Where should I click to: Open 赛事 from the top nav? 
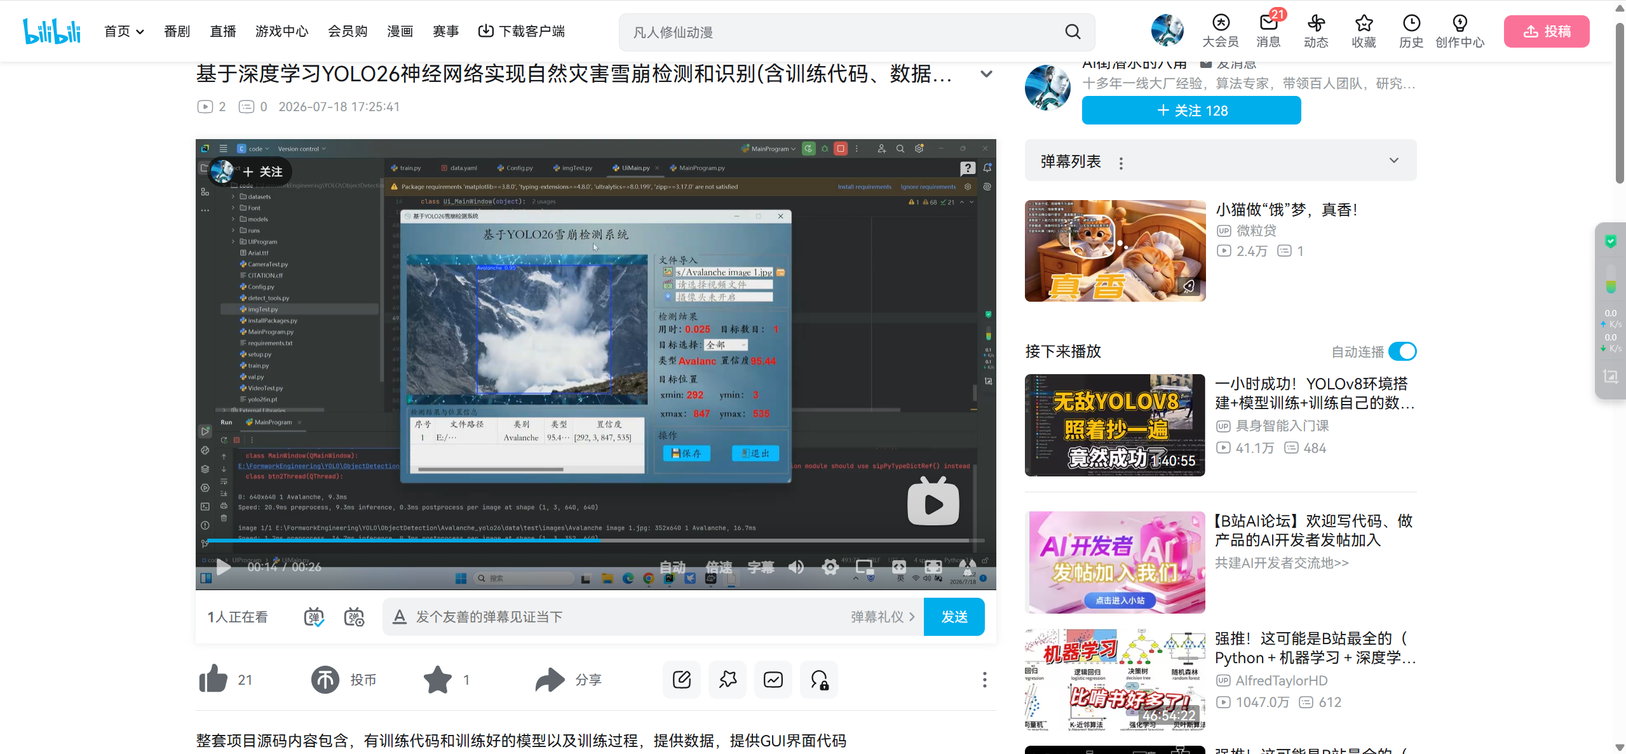click(x=446, y=31)
